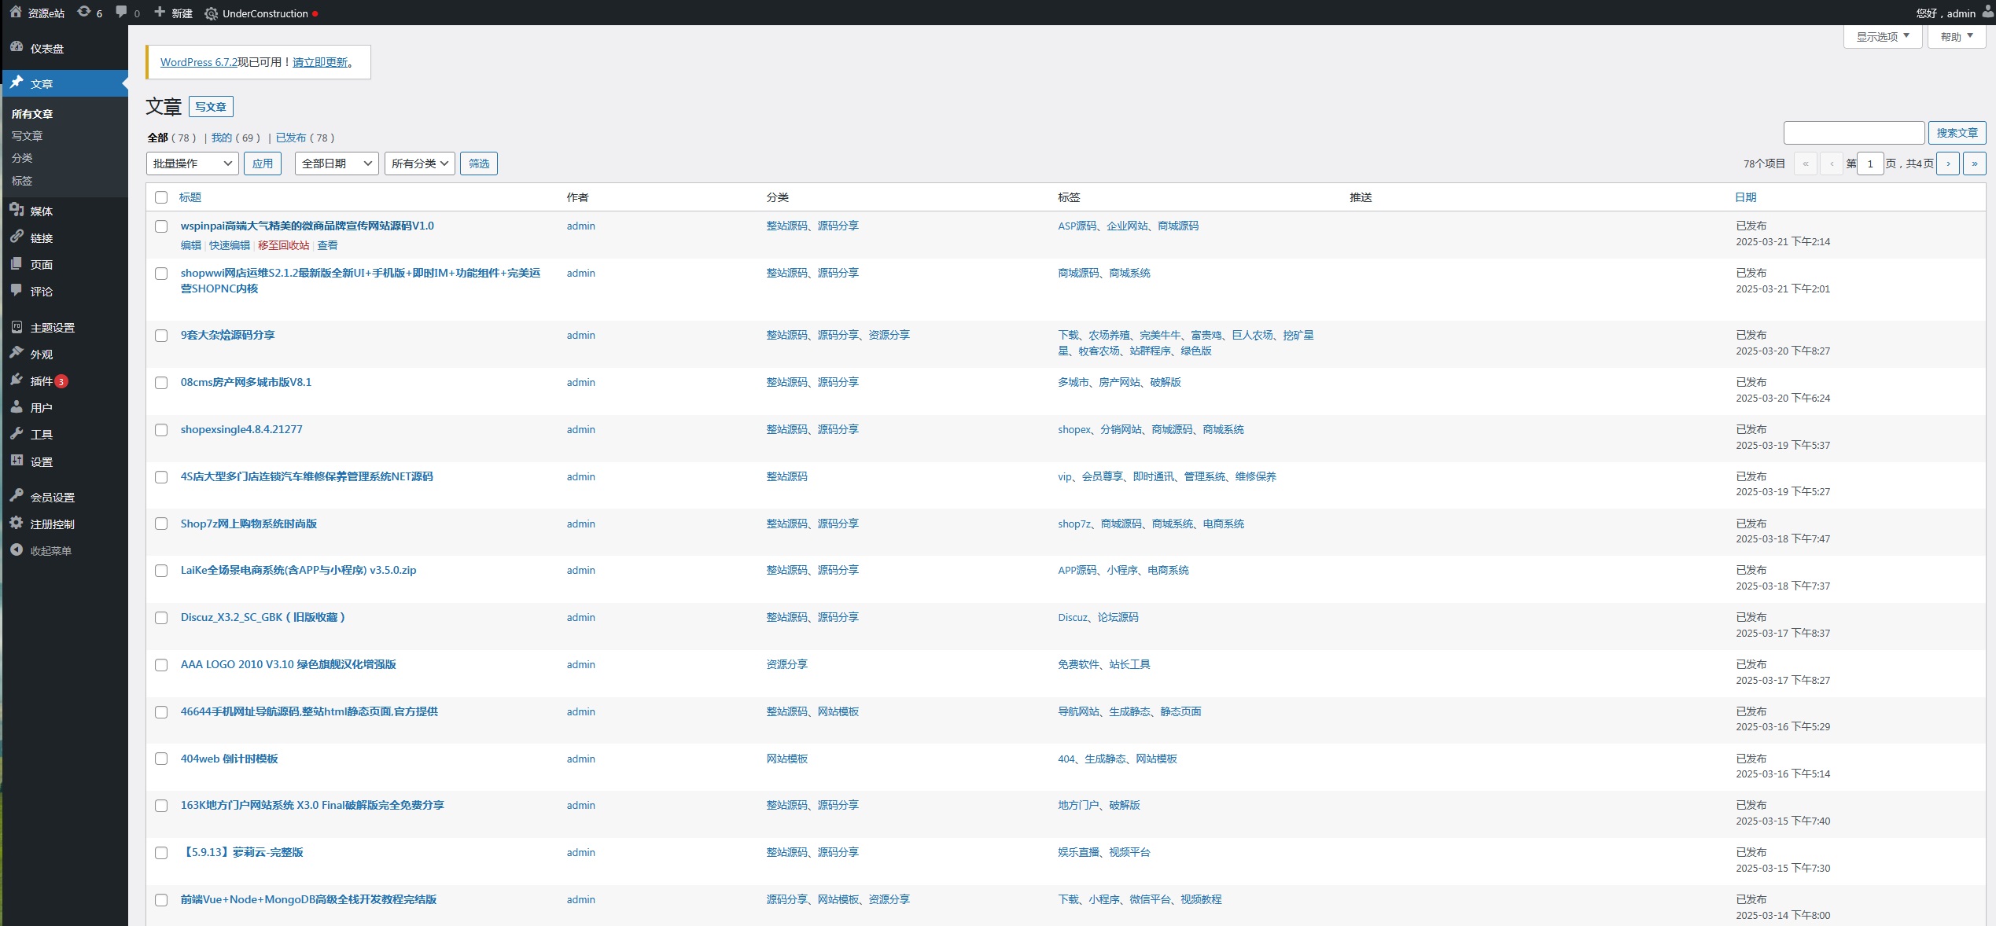The height and width of the screenshot is (926, 1996).
Task: Click the 新建 plus icon
Action: pos(160,13)
